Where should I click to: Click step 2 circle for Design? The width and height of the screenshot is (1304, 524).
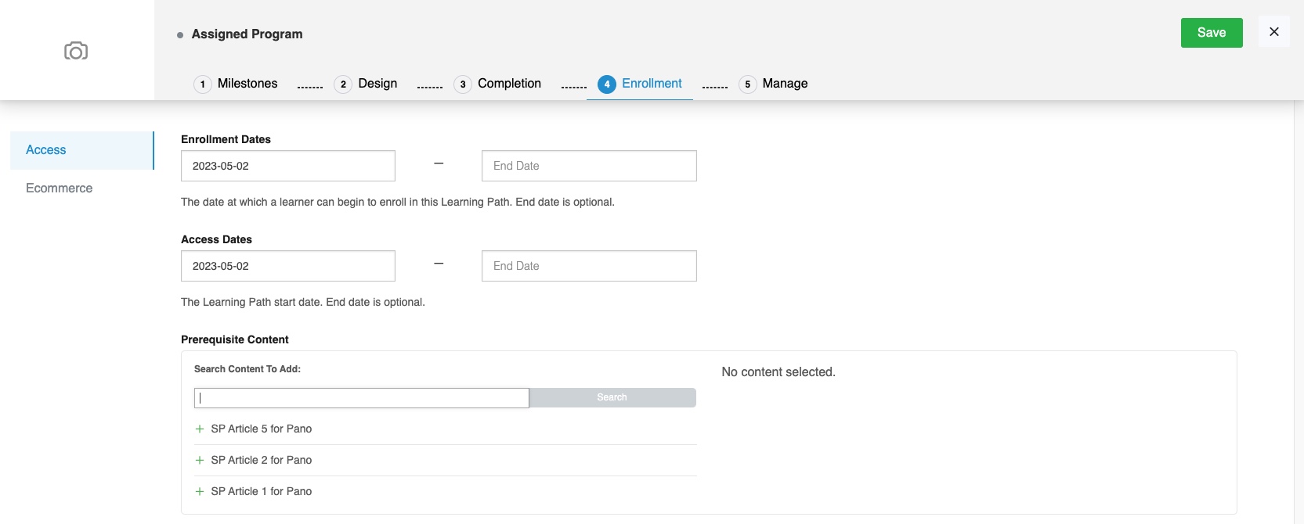pos(343,84)
